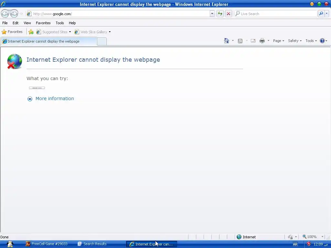This screenshot has height=248, width=331.
Task: Select the 'Internet Explorer cannot display' tab
Action: [x=49, y=41]
